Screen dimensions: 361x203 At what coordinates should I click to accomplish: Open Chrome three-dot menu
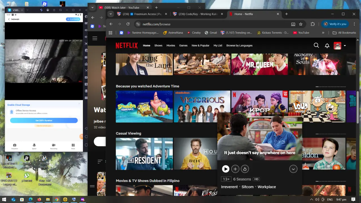[x=354, y=24]
